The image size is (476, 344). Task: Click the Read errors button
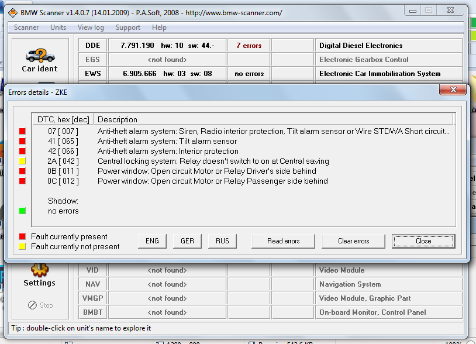(283, 241)
